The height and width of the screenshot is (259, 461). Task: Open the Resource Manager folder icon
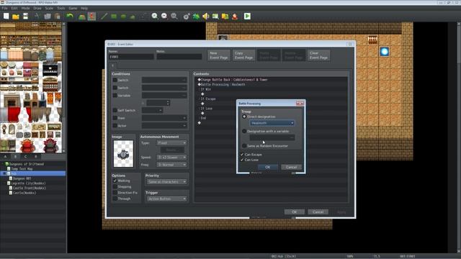tap(225, 16)
